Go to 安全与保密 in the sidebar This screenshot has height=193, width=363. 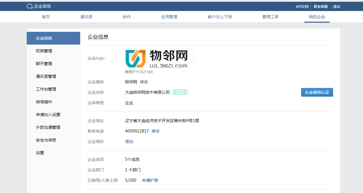[x=53, y=140]
